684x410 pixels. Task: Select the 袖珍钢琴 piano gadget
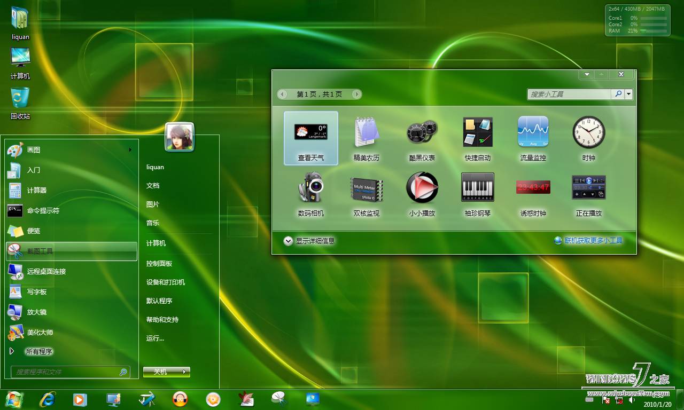477,193
